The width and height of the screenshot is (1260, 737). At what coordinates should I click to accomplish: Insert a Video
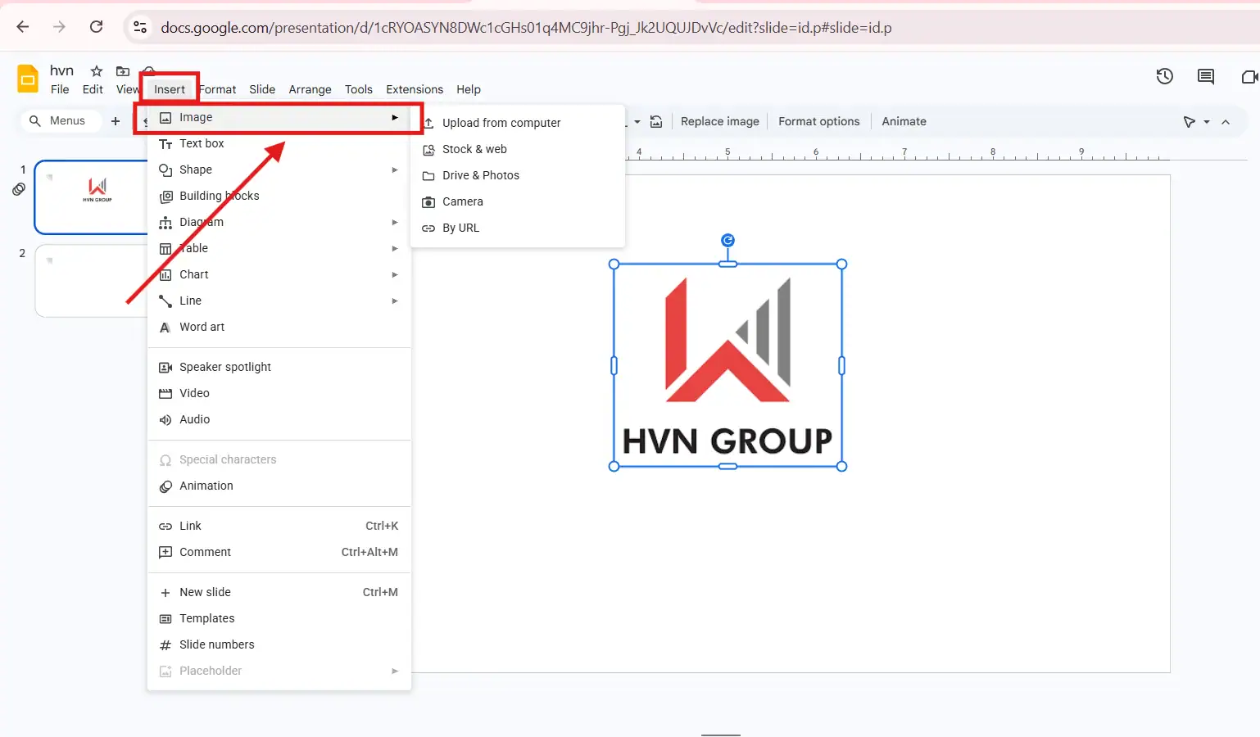[279, 393]
